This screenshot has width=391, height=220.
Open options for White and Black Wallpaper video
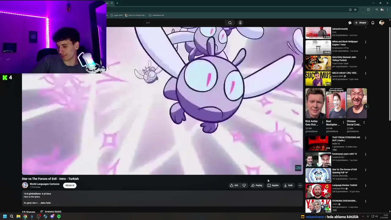[365, 42]
